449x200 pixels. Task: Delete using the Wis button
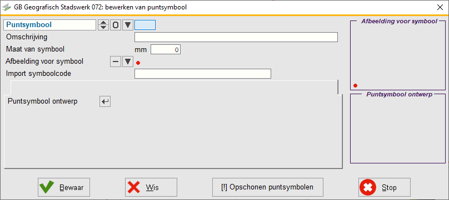(x=151, y=187)
